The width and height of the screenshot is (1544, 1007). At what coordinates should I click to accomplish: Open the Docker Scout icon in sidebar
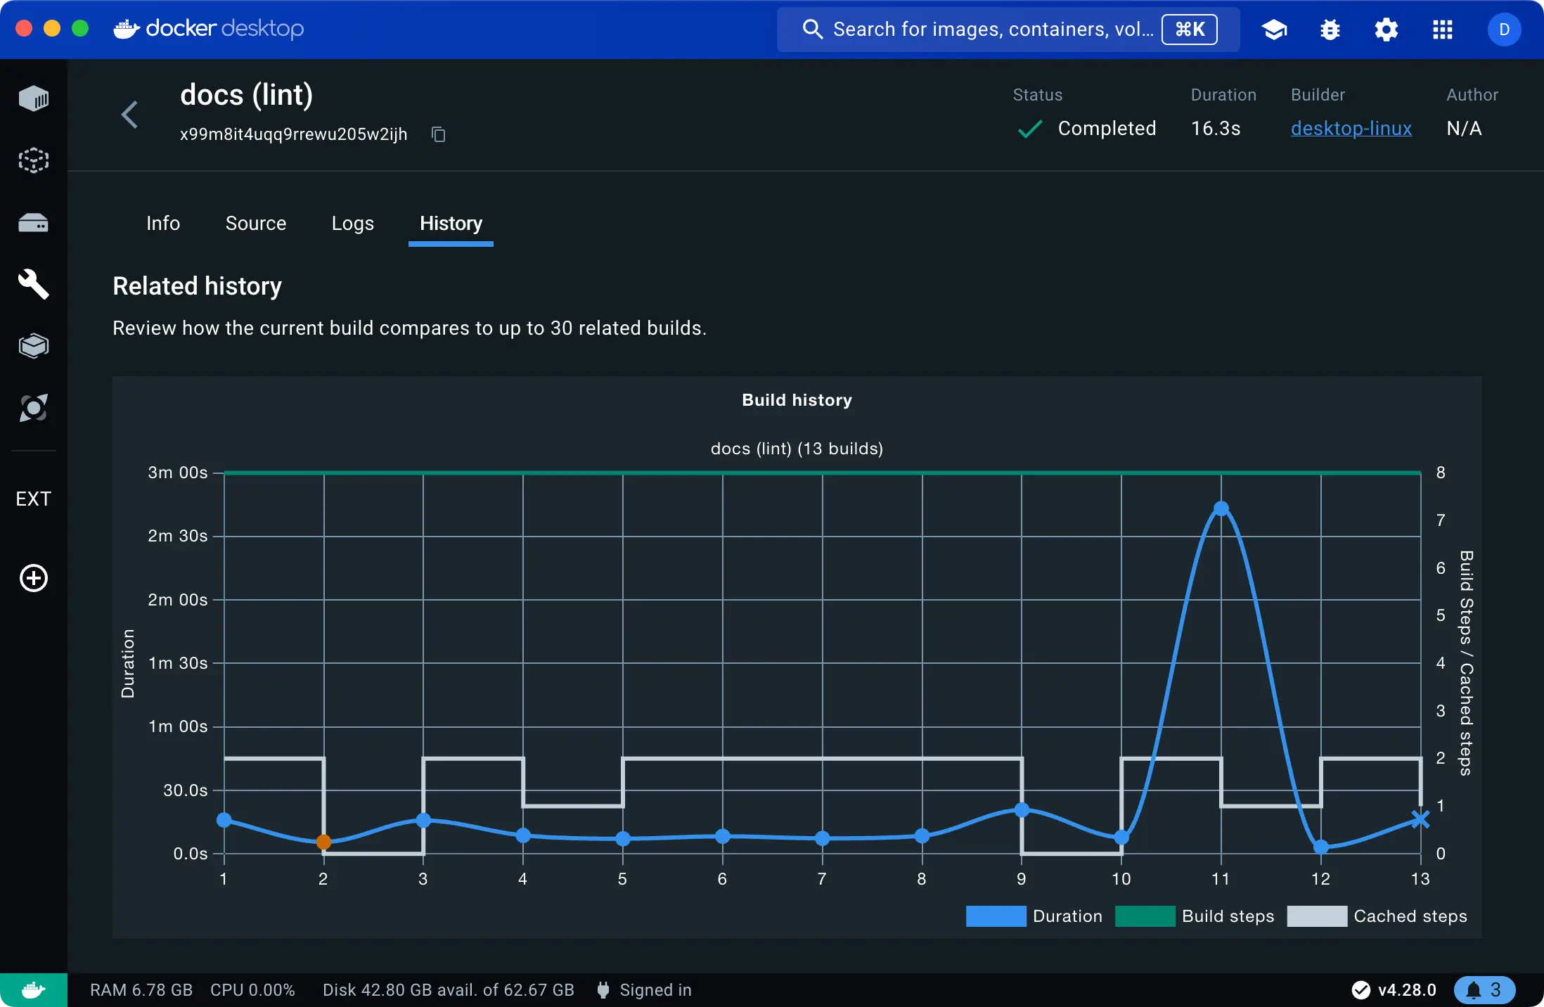click(32, 407)
